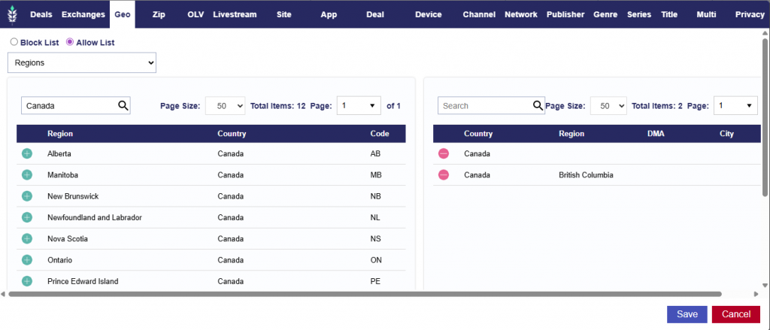
Task: Add the Nova Scotia region via plus icon
Action: pos(27,239)
